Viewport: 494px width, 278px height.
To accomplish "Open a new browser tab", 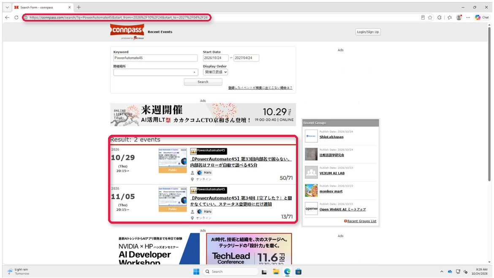I will point(79,7).
